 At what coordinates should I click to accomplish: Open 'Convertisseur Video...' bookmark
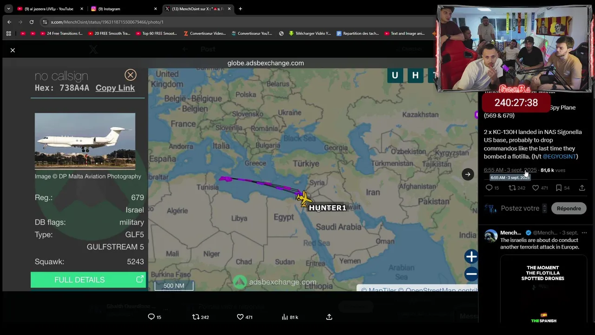tap(205, 33)
